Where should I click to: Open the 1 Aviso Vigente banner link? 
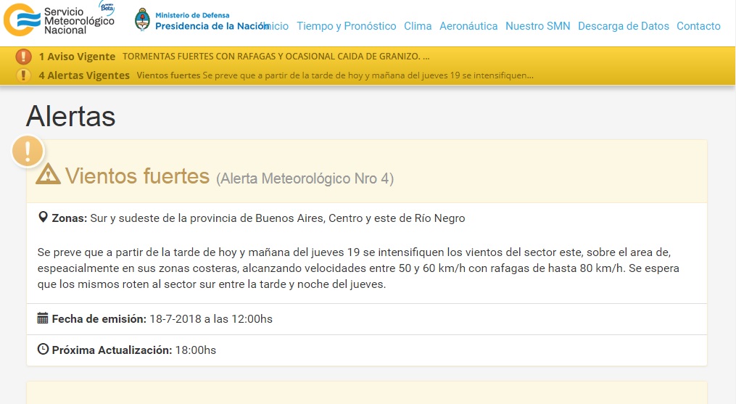coord(77,57)
